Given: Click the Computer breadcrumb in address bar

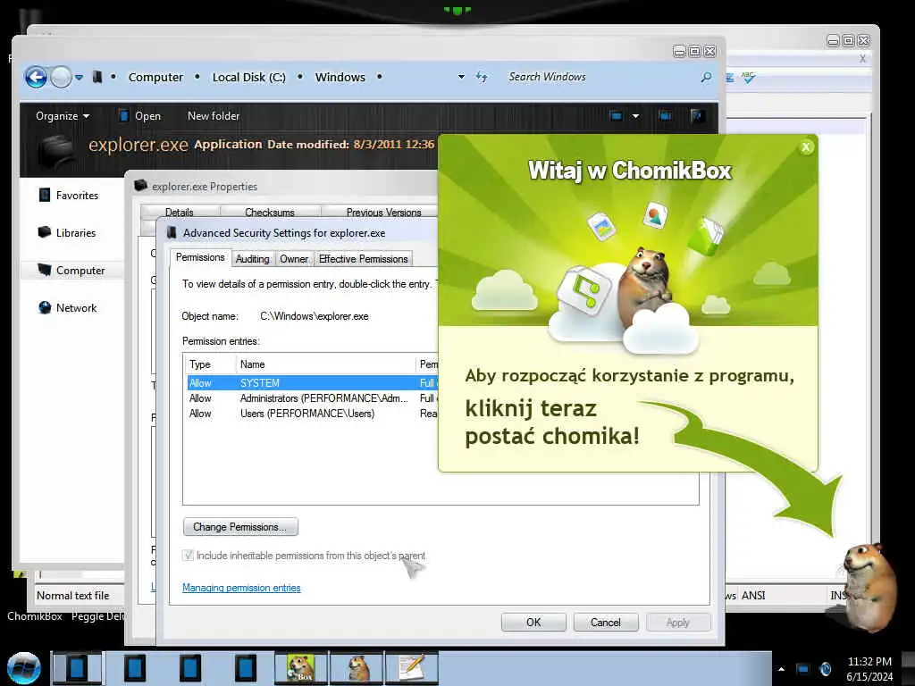Looking at the screenshot, I should (155, 77).
